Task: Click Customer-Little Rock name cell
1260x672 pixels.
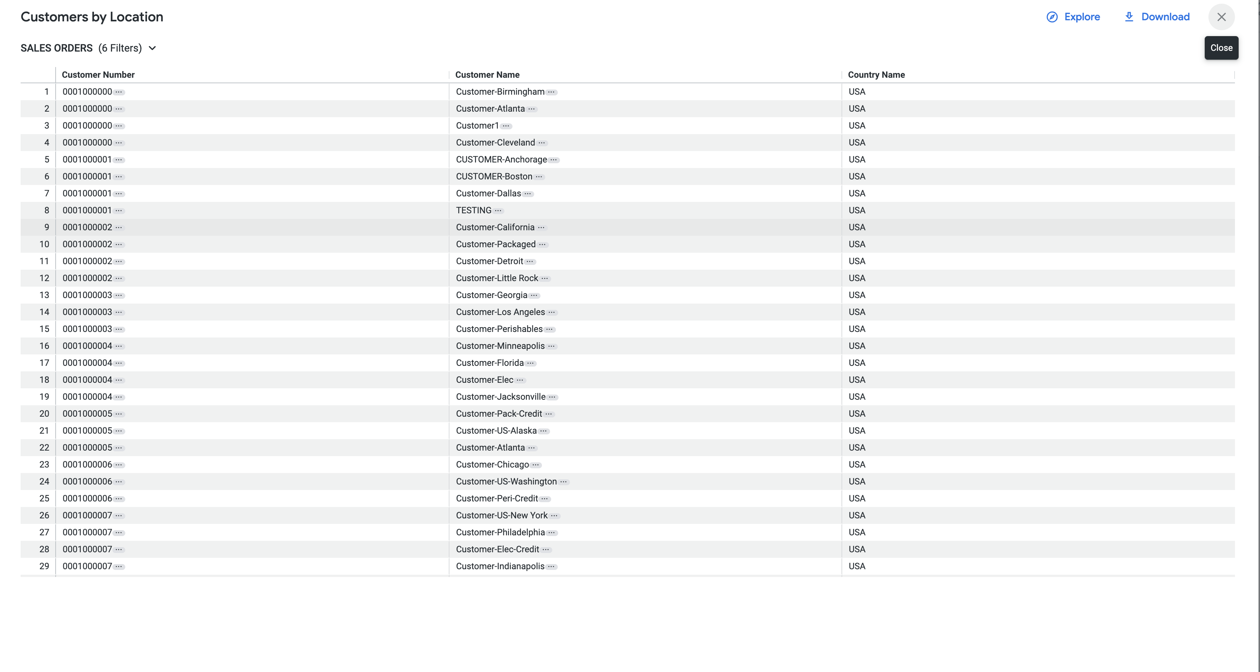Action: tap(497, 278)
